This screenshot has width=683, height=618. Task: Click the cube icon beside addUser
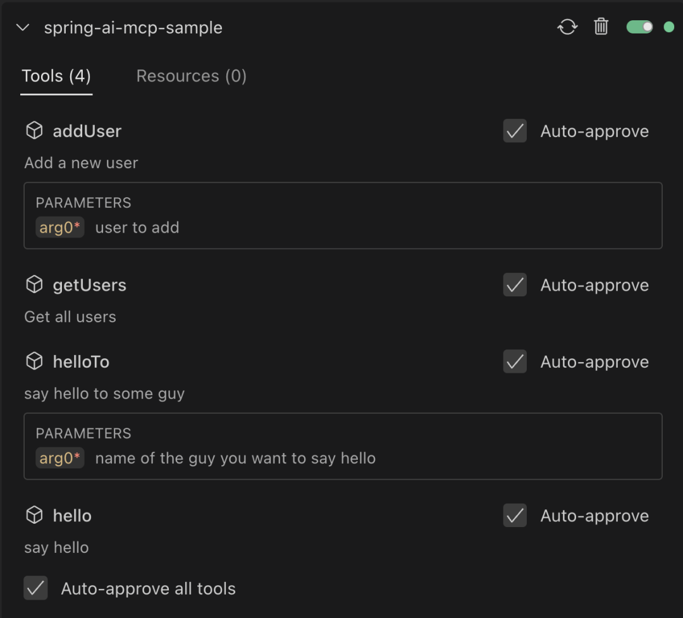click(34, 131)
